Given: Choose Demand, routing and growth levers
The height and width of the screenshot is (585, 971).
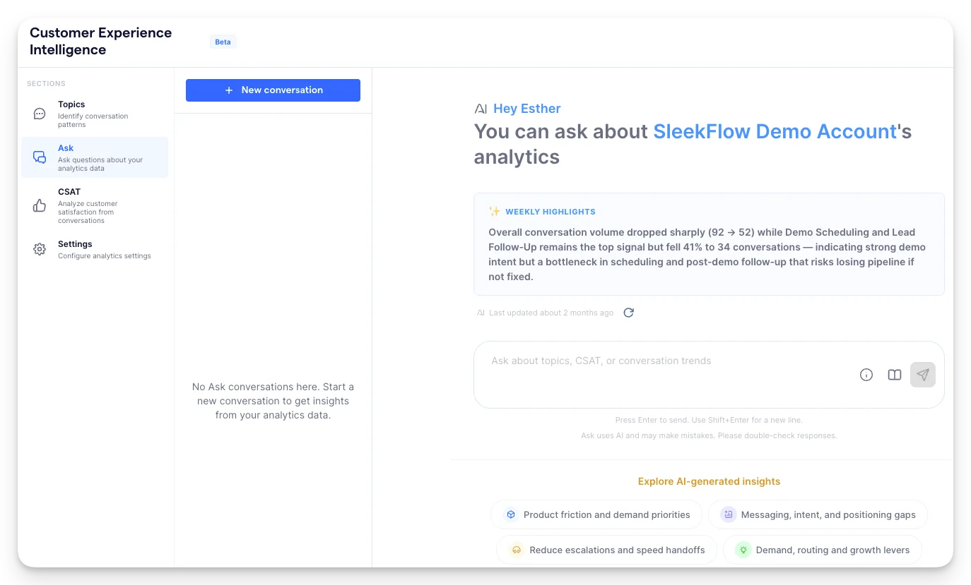Looking at the screenshot, I should point(823,550).
